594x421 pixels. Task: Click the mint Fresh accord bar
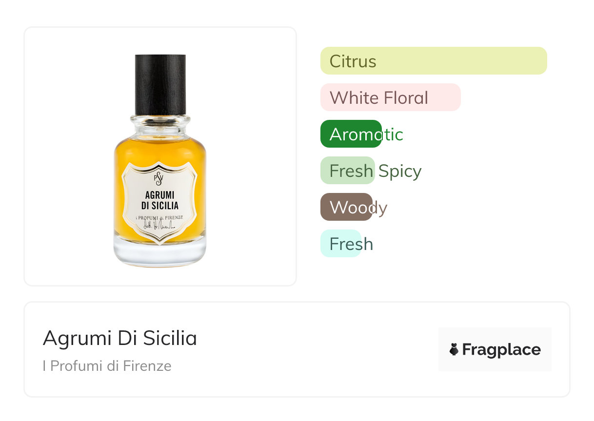340,244
